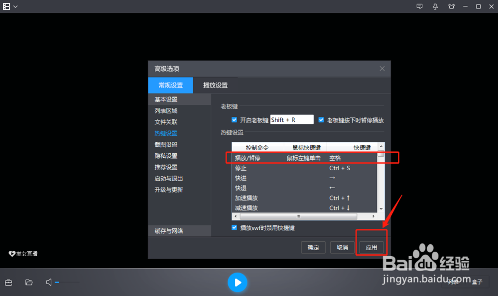Mute audio via the speaker icon
The width and height of the screenshot is (498, 296).
point(48,282)
